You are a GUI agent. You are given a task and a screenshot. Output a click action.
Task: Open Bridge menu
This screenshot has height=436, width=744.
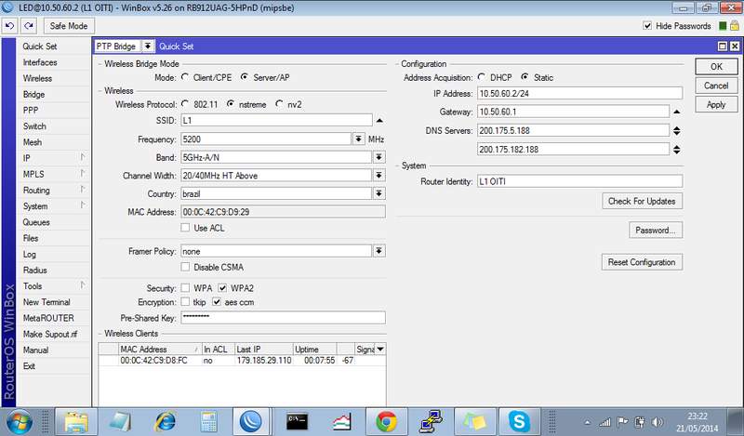[33, 95]
